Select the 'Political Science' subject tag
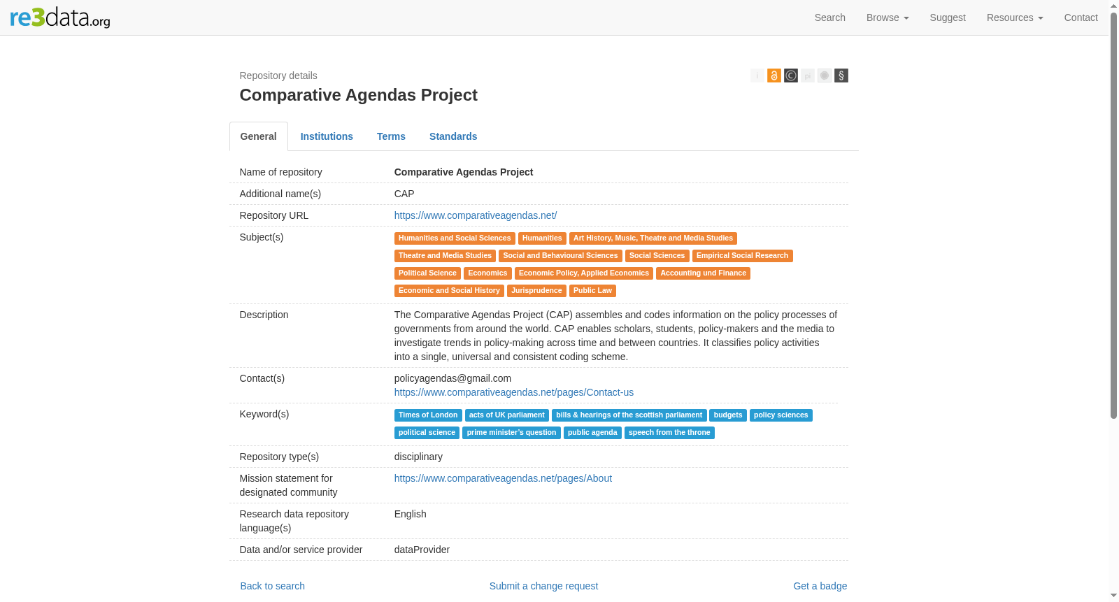The width and height of the screenshot is (1119, 602). tap(427, 273)
